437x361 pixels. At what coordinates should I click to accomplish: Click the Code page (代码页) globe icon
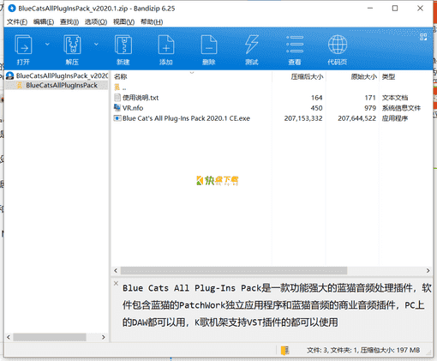pos(338,45)
